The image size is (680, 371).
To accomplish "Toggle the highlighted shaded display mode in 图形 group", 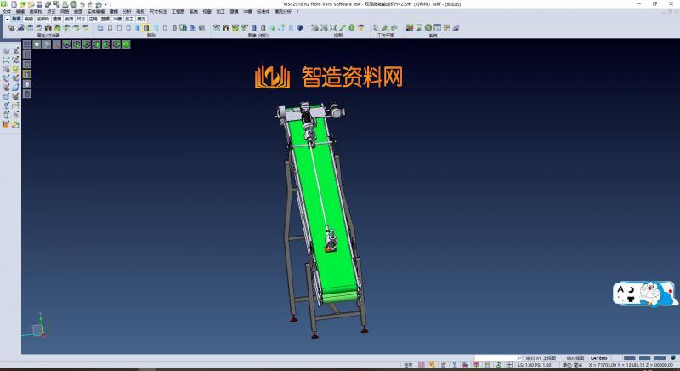I will (147, 28).
